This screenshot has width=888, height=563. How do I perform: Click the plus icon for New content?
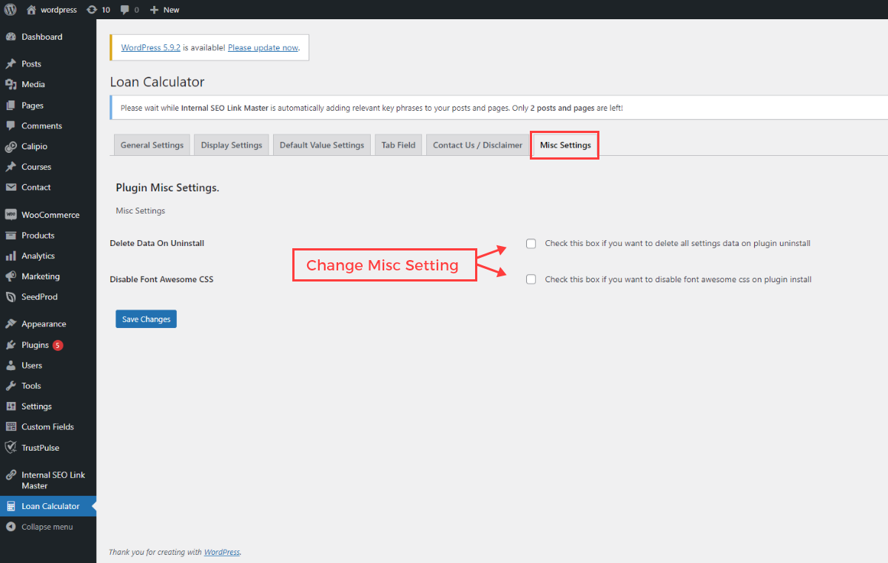coord(154,10)
